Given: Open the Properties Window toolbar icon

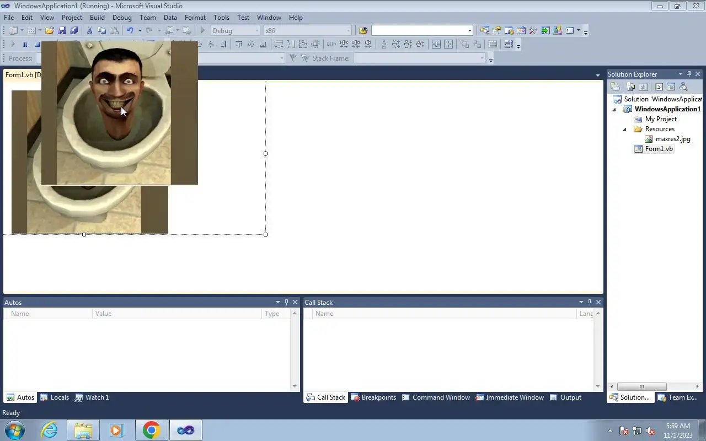Looking at the screenshot, I should (x=497, y=31).
